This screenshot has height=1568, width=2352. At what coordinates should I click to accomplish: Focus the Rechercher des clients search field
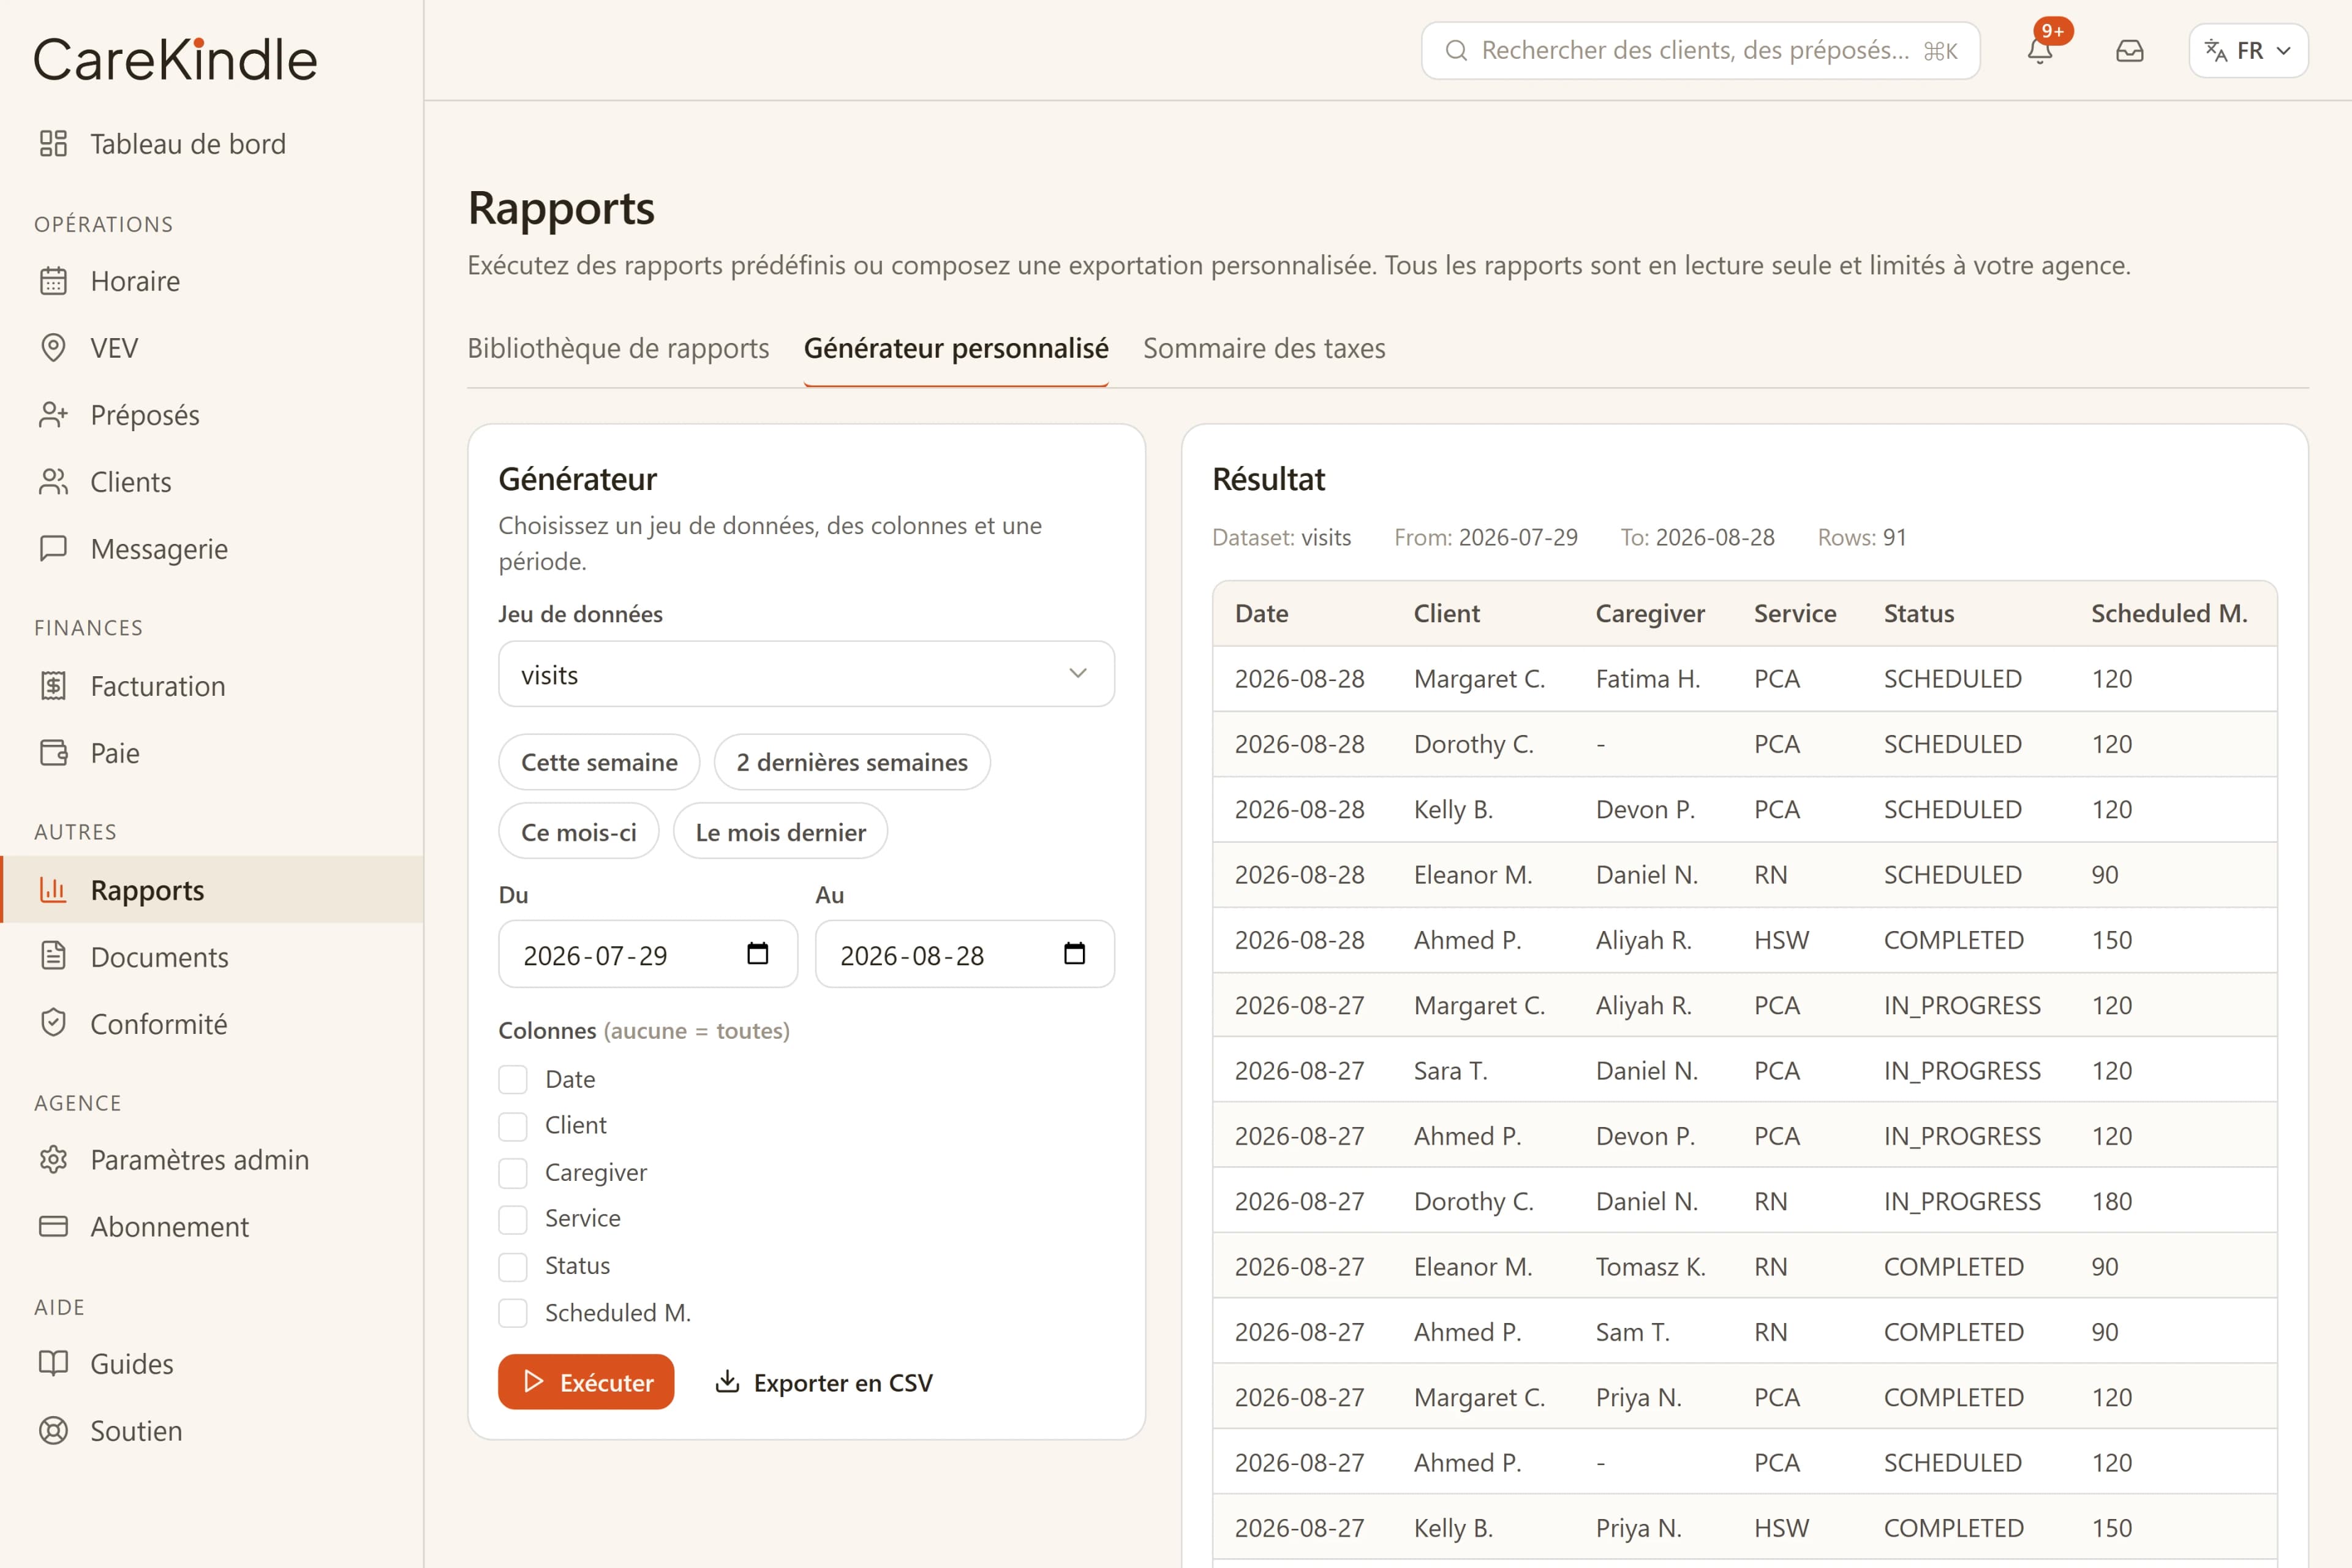tap(1700, 51)
